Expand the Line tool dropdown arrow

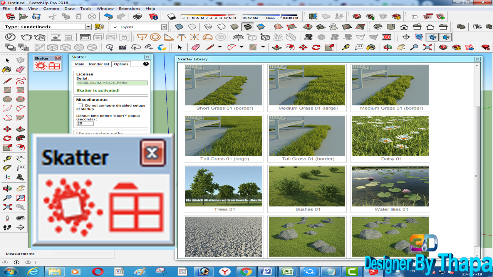pos(220,47)
